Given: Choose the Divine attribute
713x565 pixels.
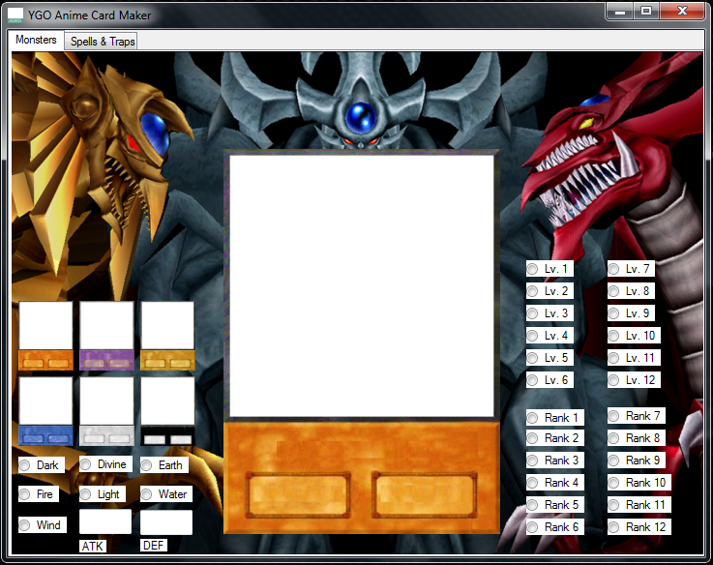Looking at the screenshot, I should tap(105, 464).
